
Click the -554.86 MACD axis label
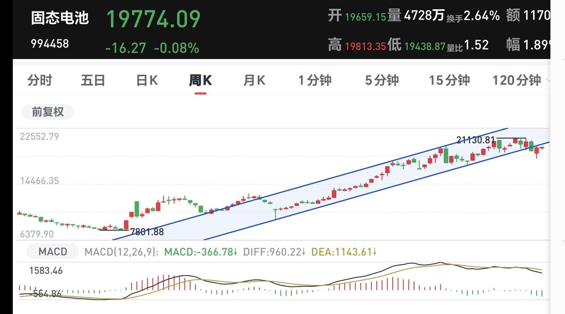coord(45,294)
